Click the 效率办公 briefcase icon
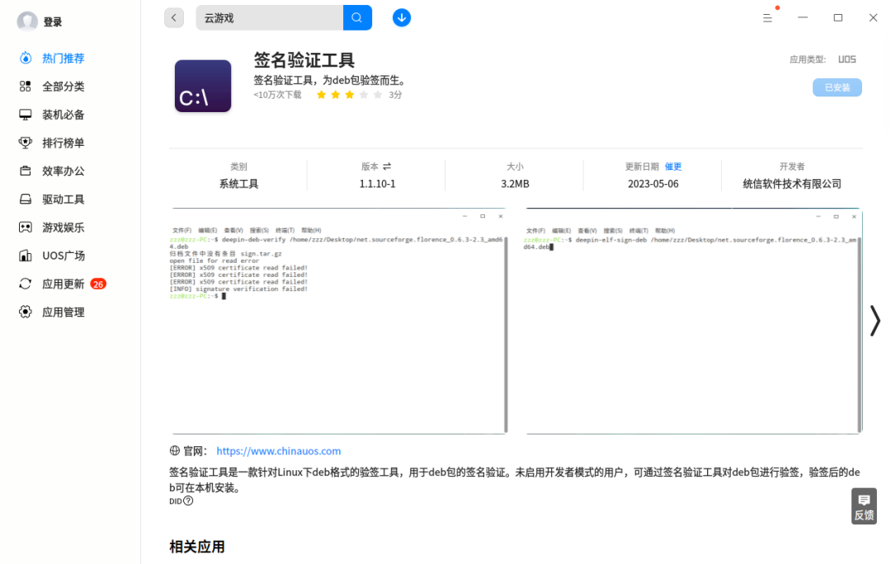The image size is (891, 564). point(25,171)
